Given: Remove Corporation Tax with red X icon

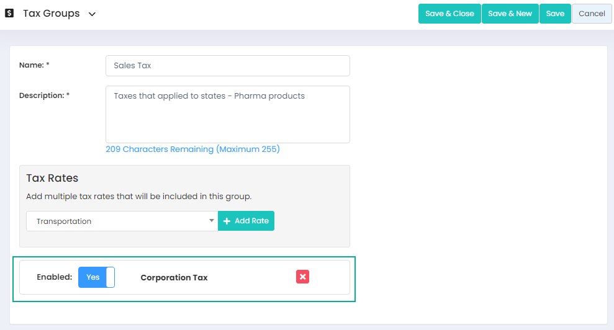Looking at the screenshot, I should click(x=302, y=277).
